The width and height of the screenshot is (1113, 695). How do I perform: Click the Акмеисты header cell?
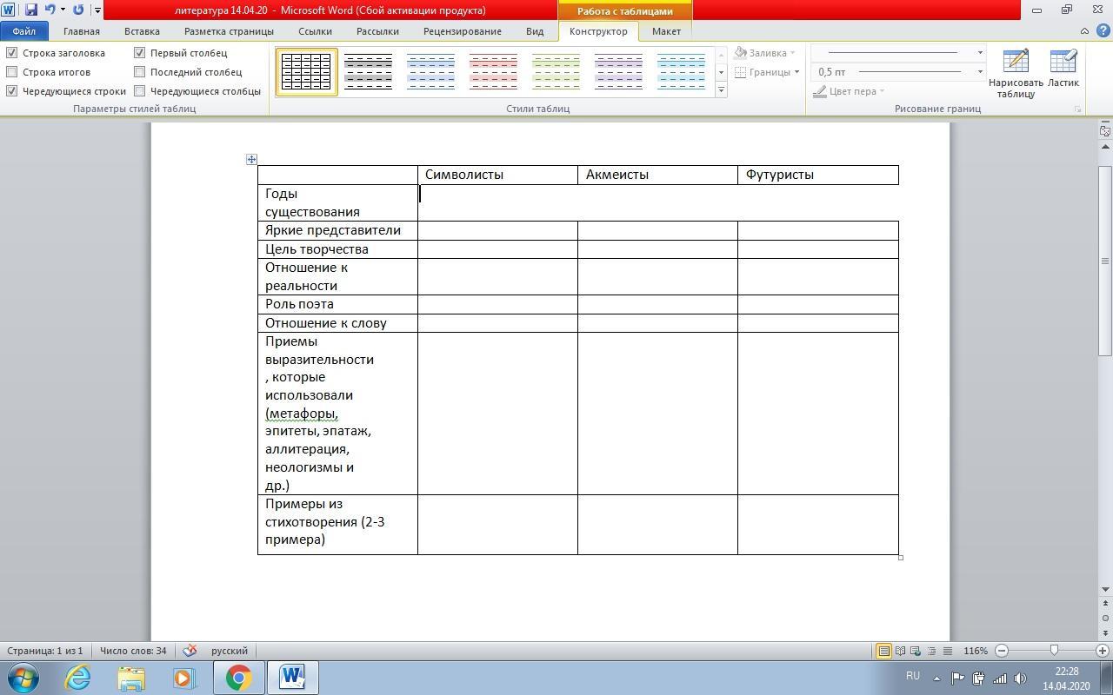(657, 175)
